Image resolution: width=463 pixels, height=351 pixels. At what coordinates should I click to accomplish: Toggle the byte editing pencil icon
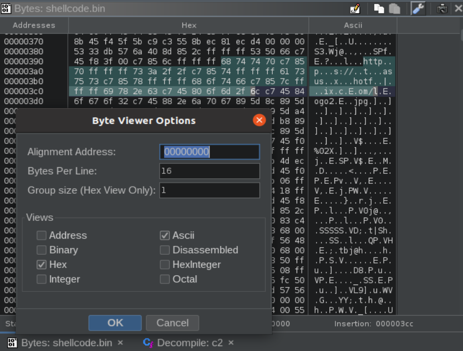click(355, 8)
